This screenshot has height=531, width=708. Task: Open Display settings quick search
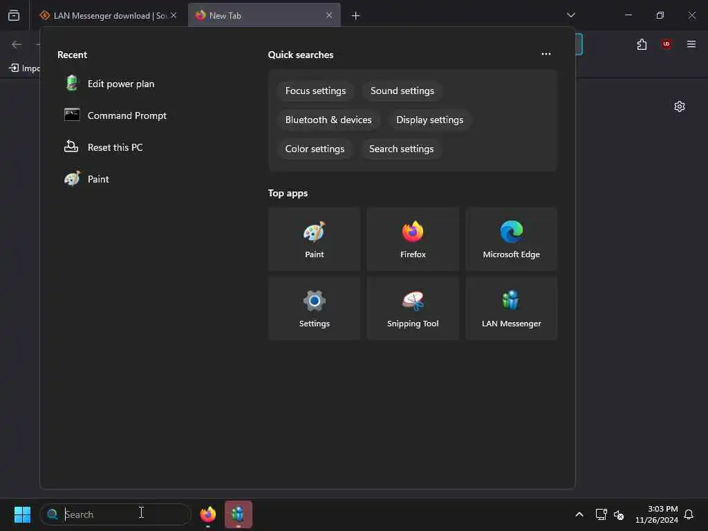[x=429, y=120]
